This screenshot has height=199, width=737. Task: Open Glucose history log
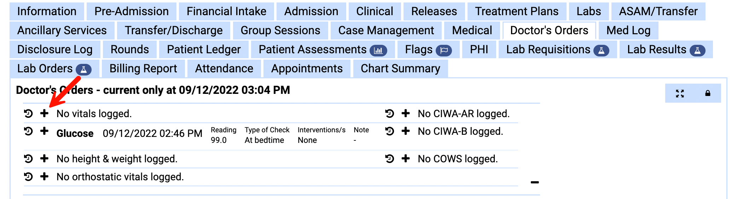pyautogui.click(x=28, y=131)
